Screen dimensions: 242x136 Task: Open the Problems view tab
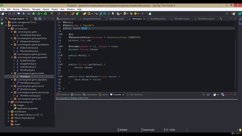point(63,94)
